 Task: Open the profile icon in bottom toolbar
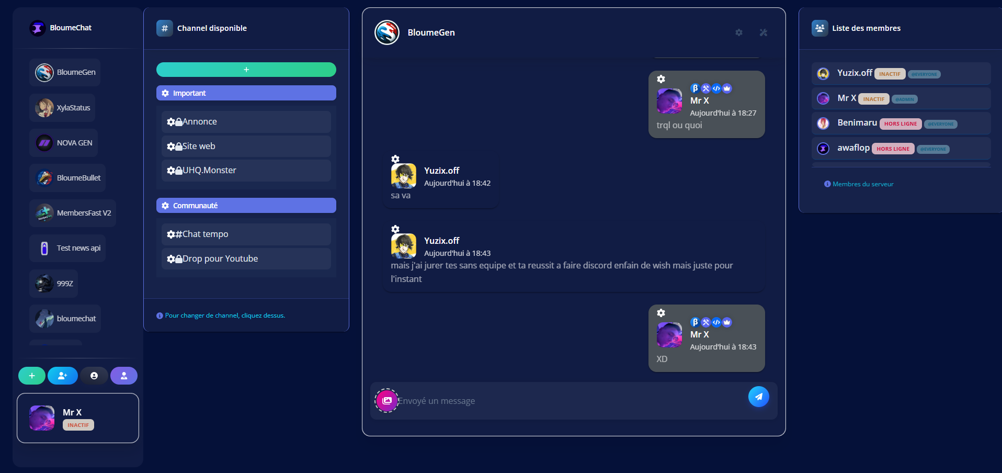pos(94,376)
